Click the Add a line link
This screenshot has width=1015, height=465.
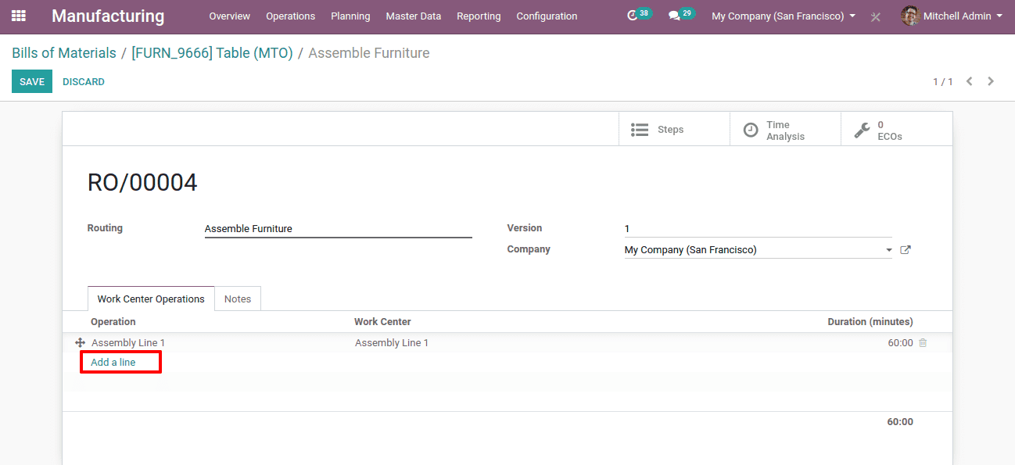[113, 362]
